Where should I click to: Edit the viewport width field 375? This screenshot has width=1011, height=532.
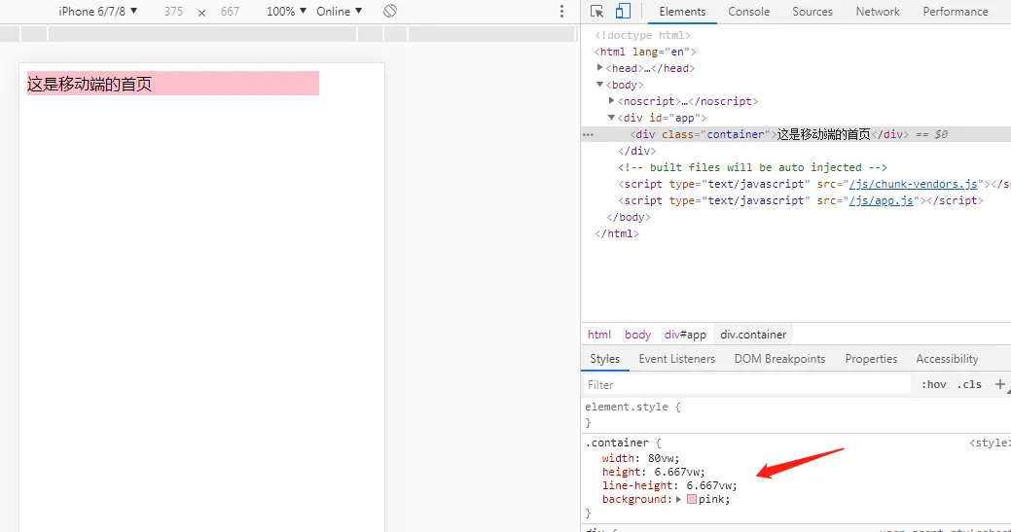coord(173,11)
